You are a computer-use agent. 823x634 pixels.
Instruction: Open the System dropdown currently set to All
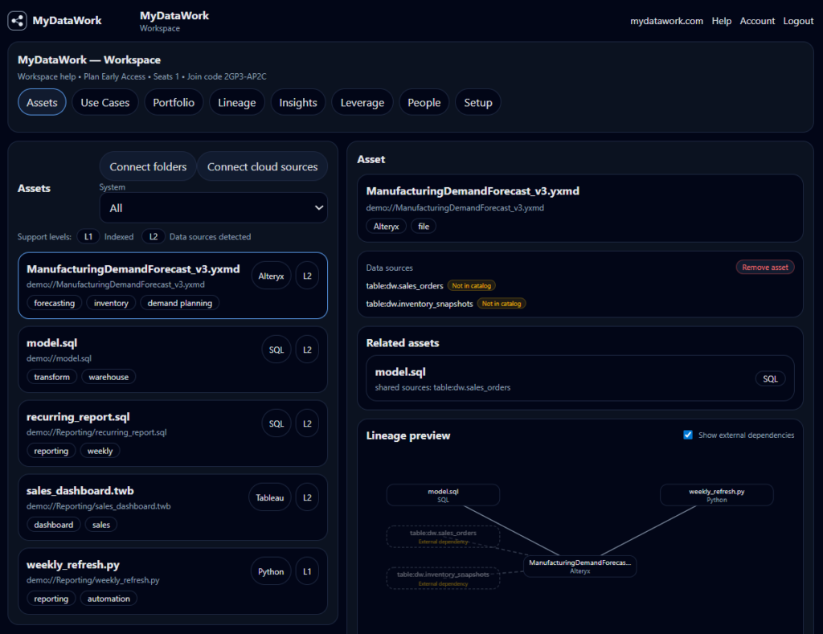pos(213,207)
